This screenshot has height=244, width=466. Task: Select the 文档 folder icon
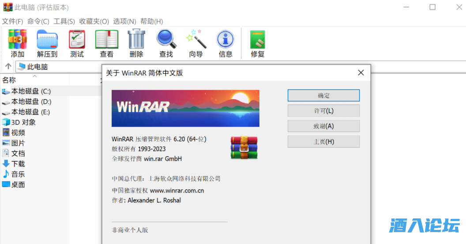[x=6, y=154]
